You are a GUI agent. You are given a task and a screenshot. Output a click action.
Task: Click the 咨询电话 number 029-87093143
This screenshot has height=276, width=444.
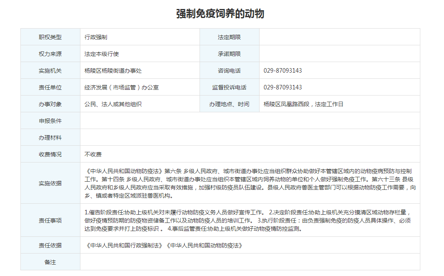[283, 71]
